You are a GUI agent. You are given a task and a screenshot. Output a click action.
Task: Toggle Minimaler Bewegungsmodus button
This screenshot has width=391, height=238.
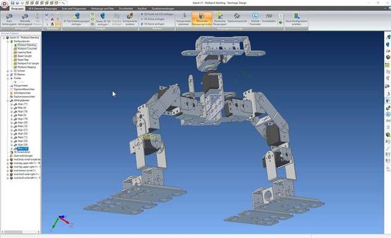point(202,19)
